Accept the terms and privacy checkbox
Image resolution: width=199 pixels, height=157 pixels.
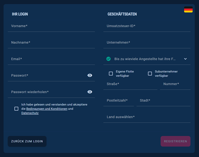click(x=16, y=109)
